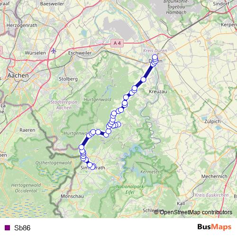
Task: Click the Zülpich town label
Action: click(x=212, y=121)
